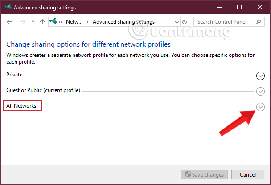
Task: Expand the Guest or Public profile chevron
Action: coord(261,91)
